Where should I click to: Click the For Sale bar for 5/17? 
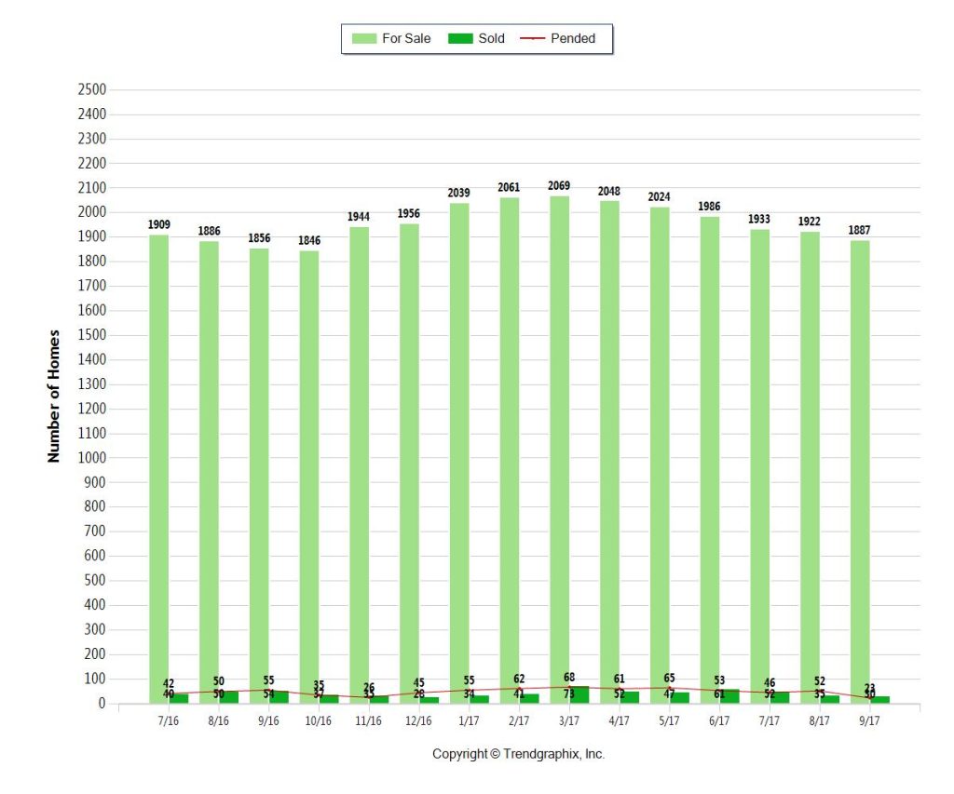[x=660, y=455]
